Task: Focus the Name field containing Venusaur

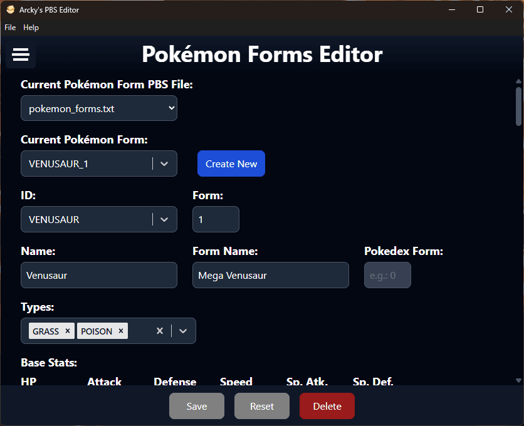Action: coord(99,275)
